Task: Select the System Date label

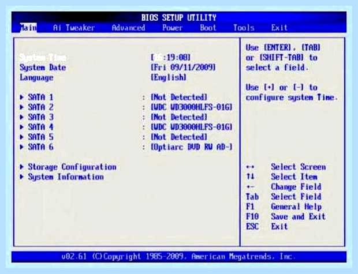Action: click(x=43, y=67)
